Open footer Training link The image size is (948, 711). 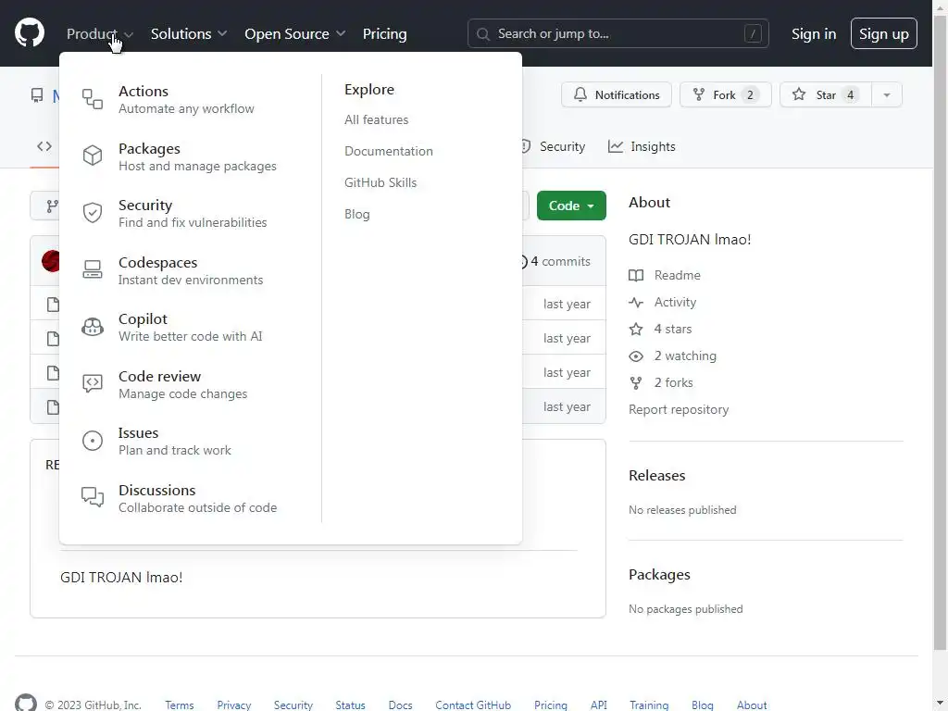[x=649, y=705]
